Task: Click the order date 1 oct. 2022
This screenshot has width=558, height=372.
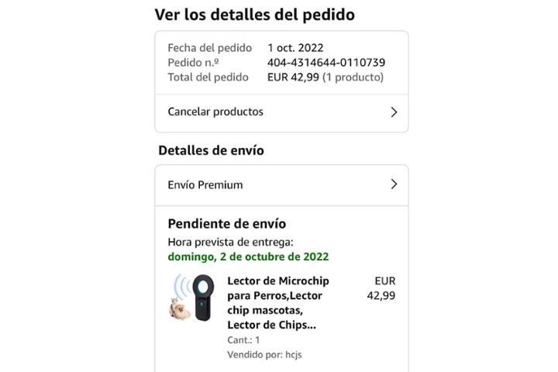Action: click(x=295, y=48)
